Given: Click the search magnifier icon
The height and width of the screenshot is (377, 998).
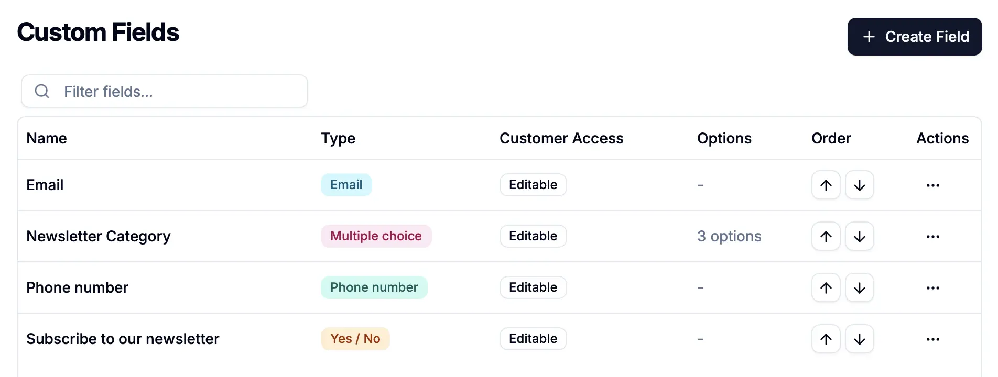Looking at the screenshot, I should pyautogui.click(x=42, y=91).
